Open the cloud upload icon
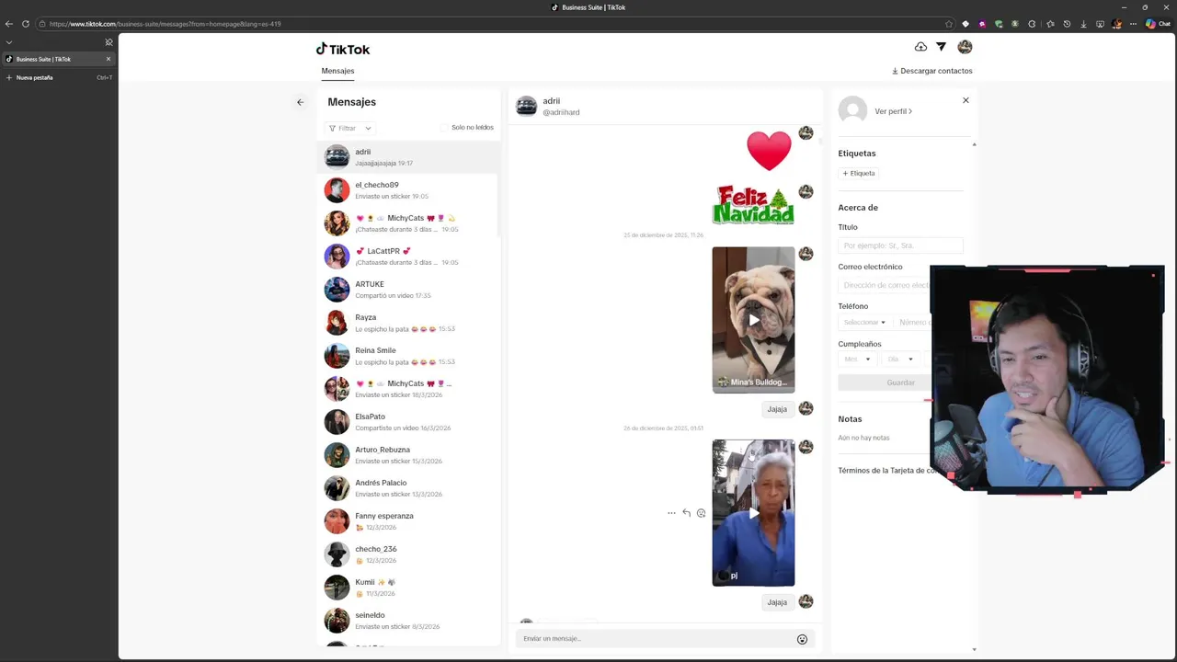Image resolution: width=1177 pixels, height=662 pixels. 920,47
